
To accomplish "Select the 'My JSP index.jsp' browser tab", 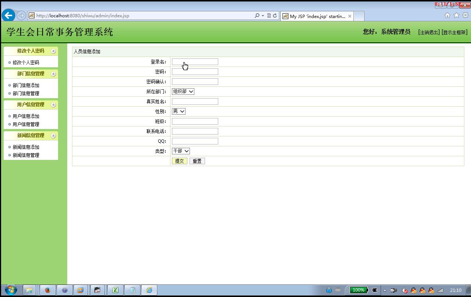I will pyautogui.click(x=317, y=16).
